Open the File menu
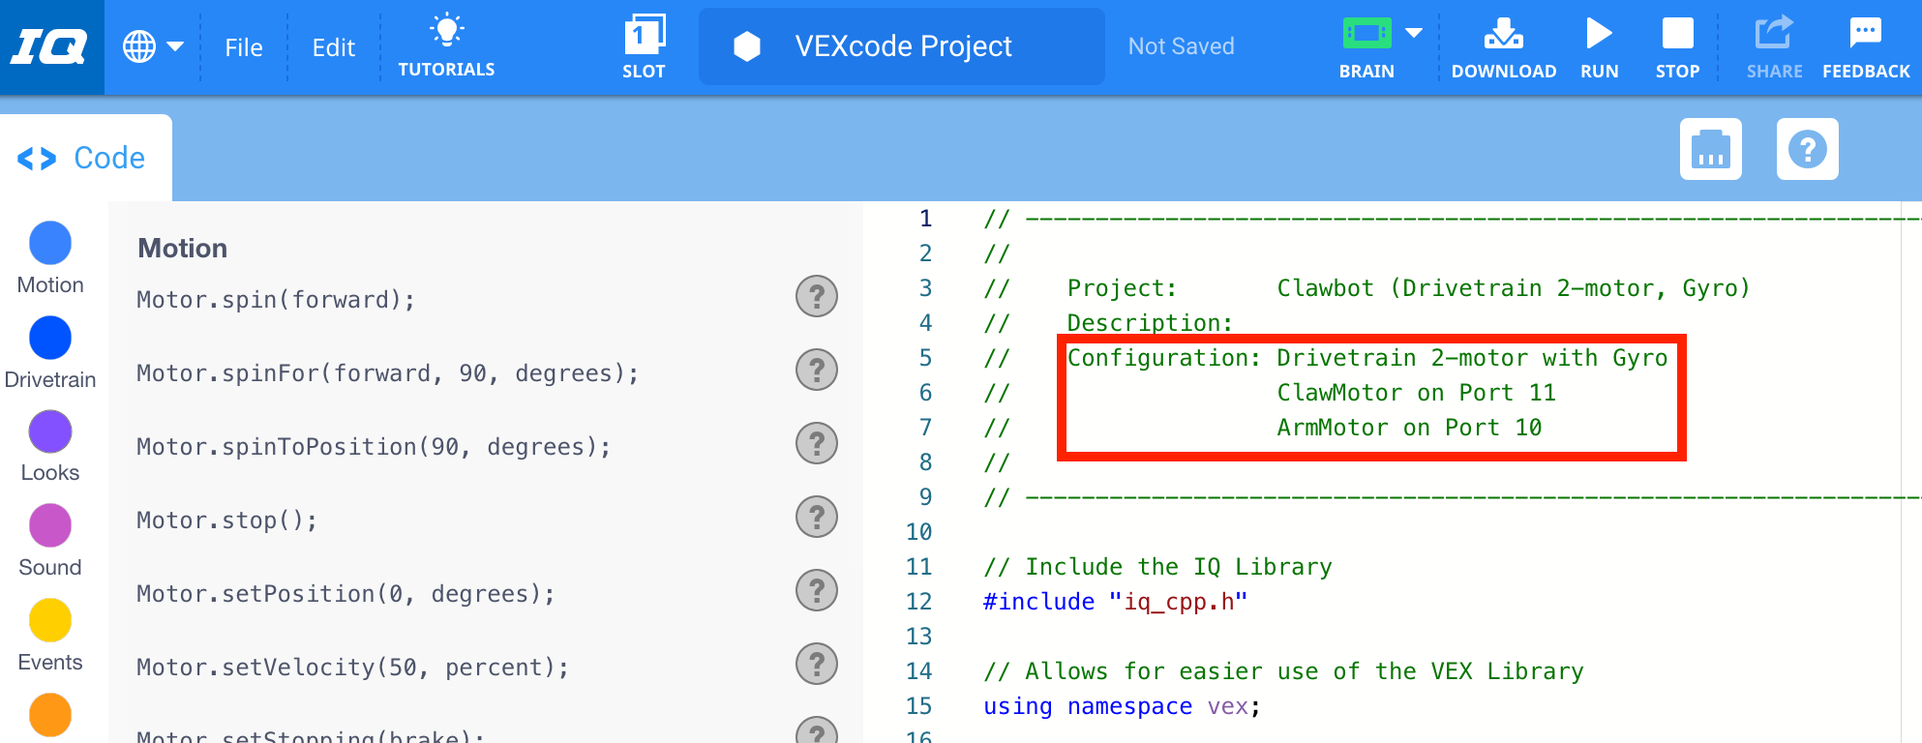The image size is (1922, 743). point(243,47)
